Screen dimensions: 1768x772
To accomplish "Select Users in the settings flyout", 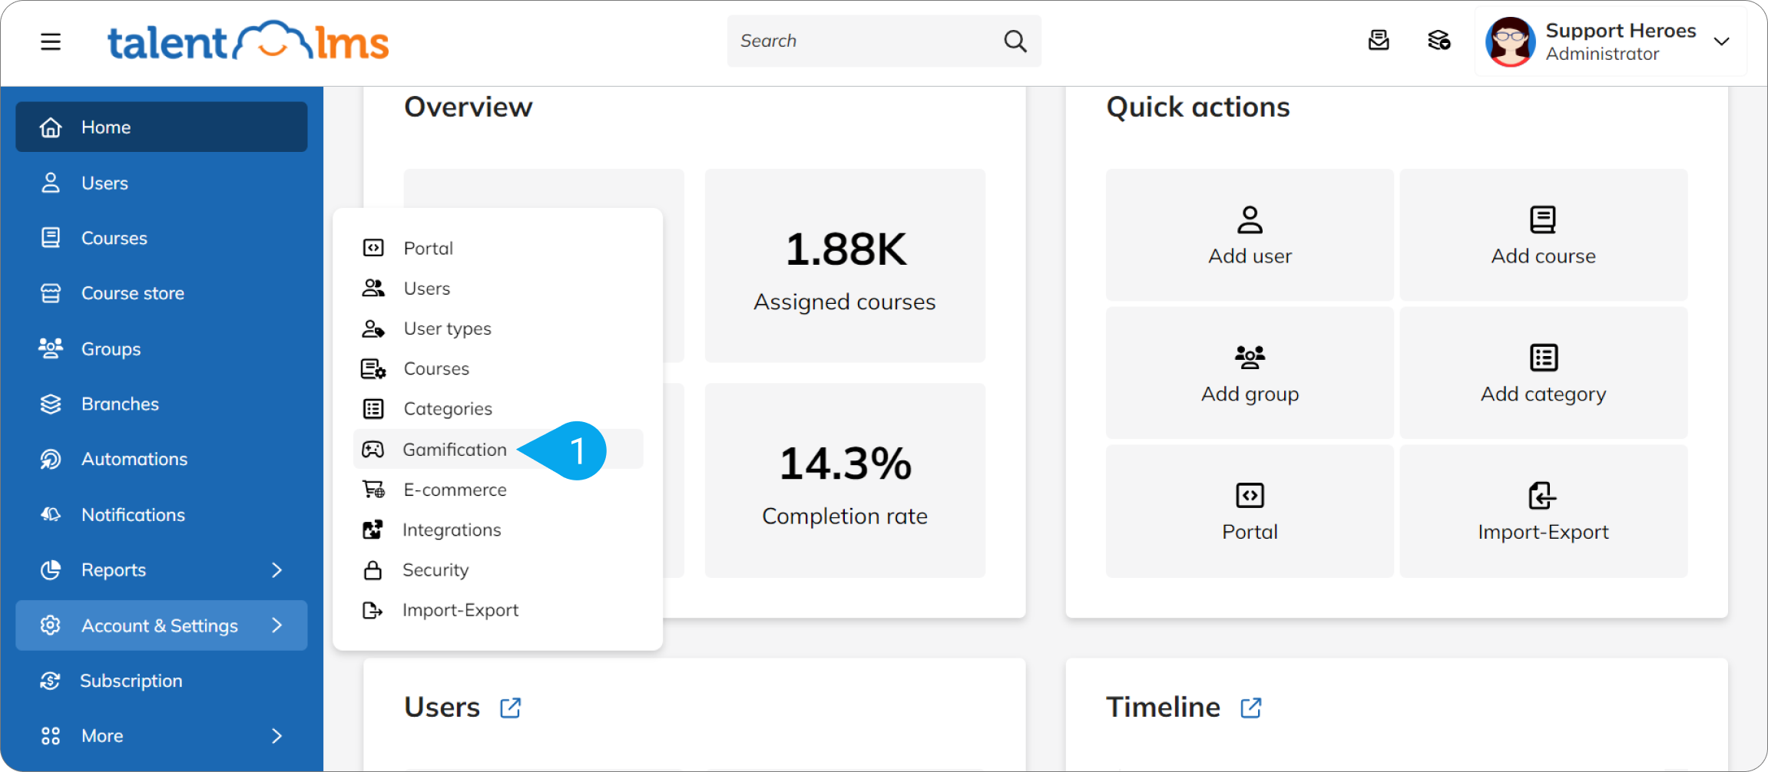I will pos(498,289).
